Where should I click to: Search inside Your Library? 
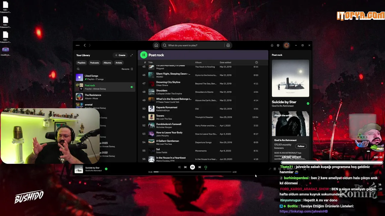point(78,69)
